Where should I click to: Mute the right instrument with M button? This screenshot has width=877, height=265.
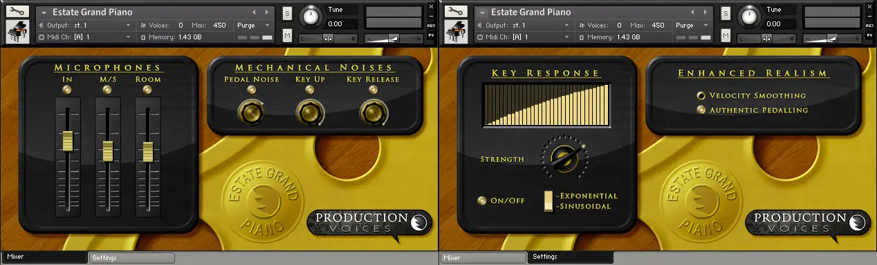[726, 35]
